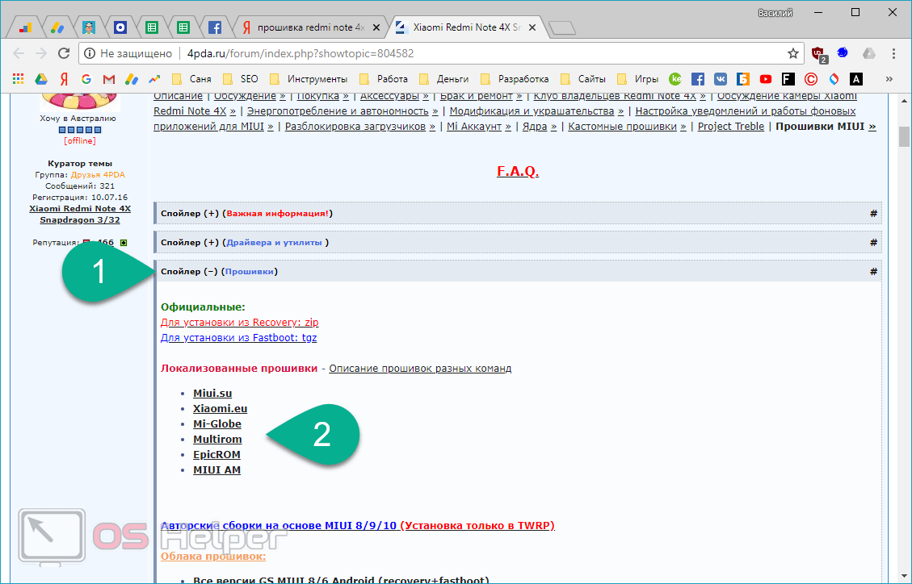Open the Google Analytics pinned tab
This screenshot has width=912, height=584.
coord(25,27)
